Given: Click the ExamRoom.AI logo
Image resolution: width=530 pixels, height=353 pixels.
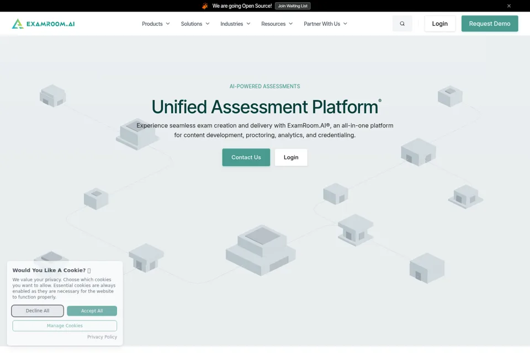Looking at the screenshot, I should pyautogui.click(x=43, y=24).
